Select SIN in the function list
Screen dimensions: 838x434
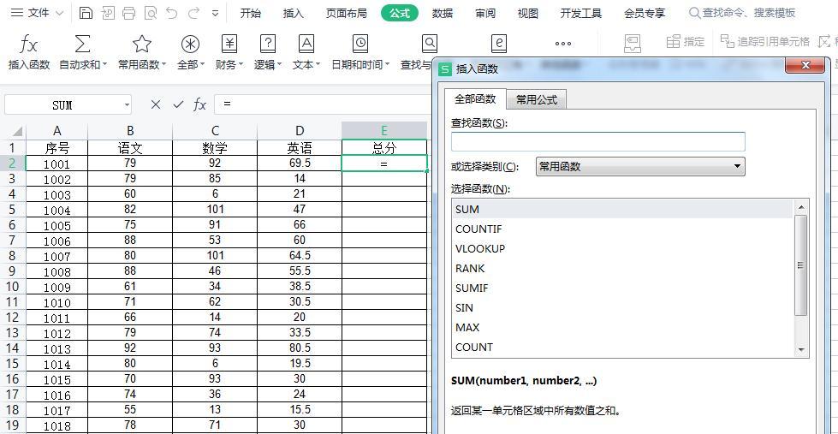tap(622, 308)
